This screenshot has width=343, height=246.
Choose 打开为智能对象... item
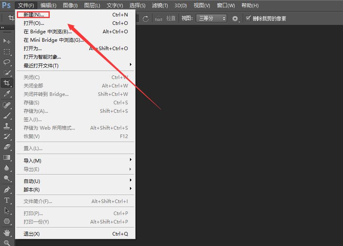coord(75,57)
